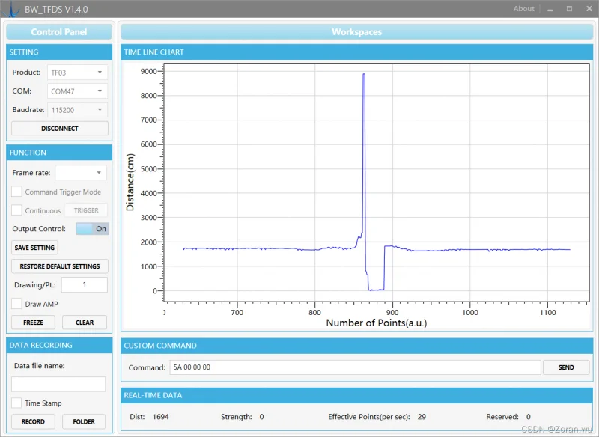Image resolution: width=599 pixels, height=437 pixels.
Task: Check the Continuous checkbox
Action: 17,211
